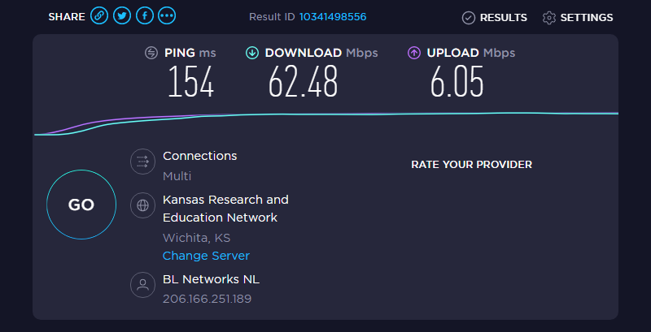Image resolution: width=651 pixels, height=332 pixels.
Task: Click the ping latency icon
Action: (x=151, y=53)
